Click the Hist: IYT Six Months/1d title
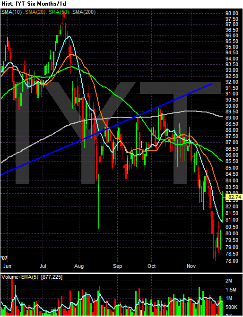 pyautogui.click(x=34, y=4)
